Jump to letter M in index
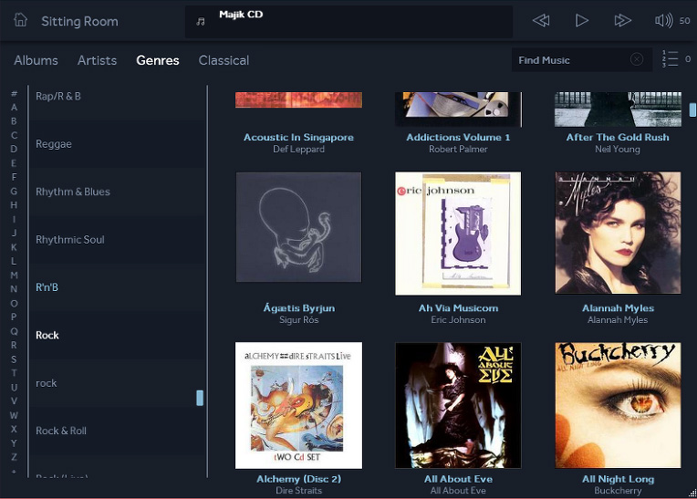 tap(15, 275)
